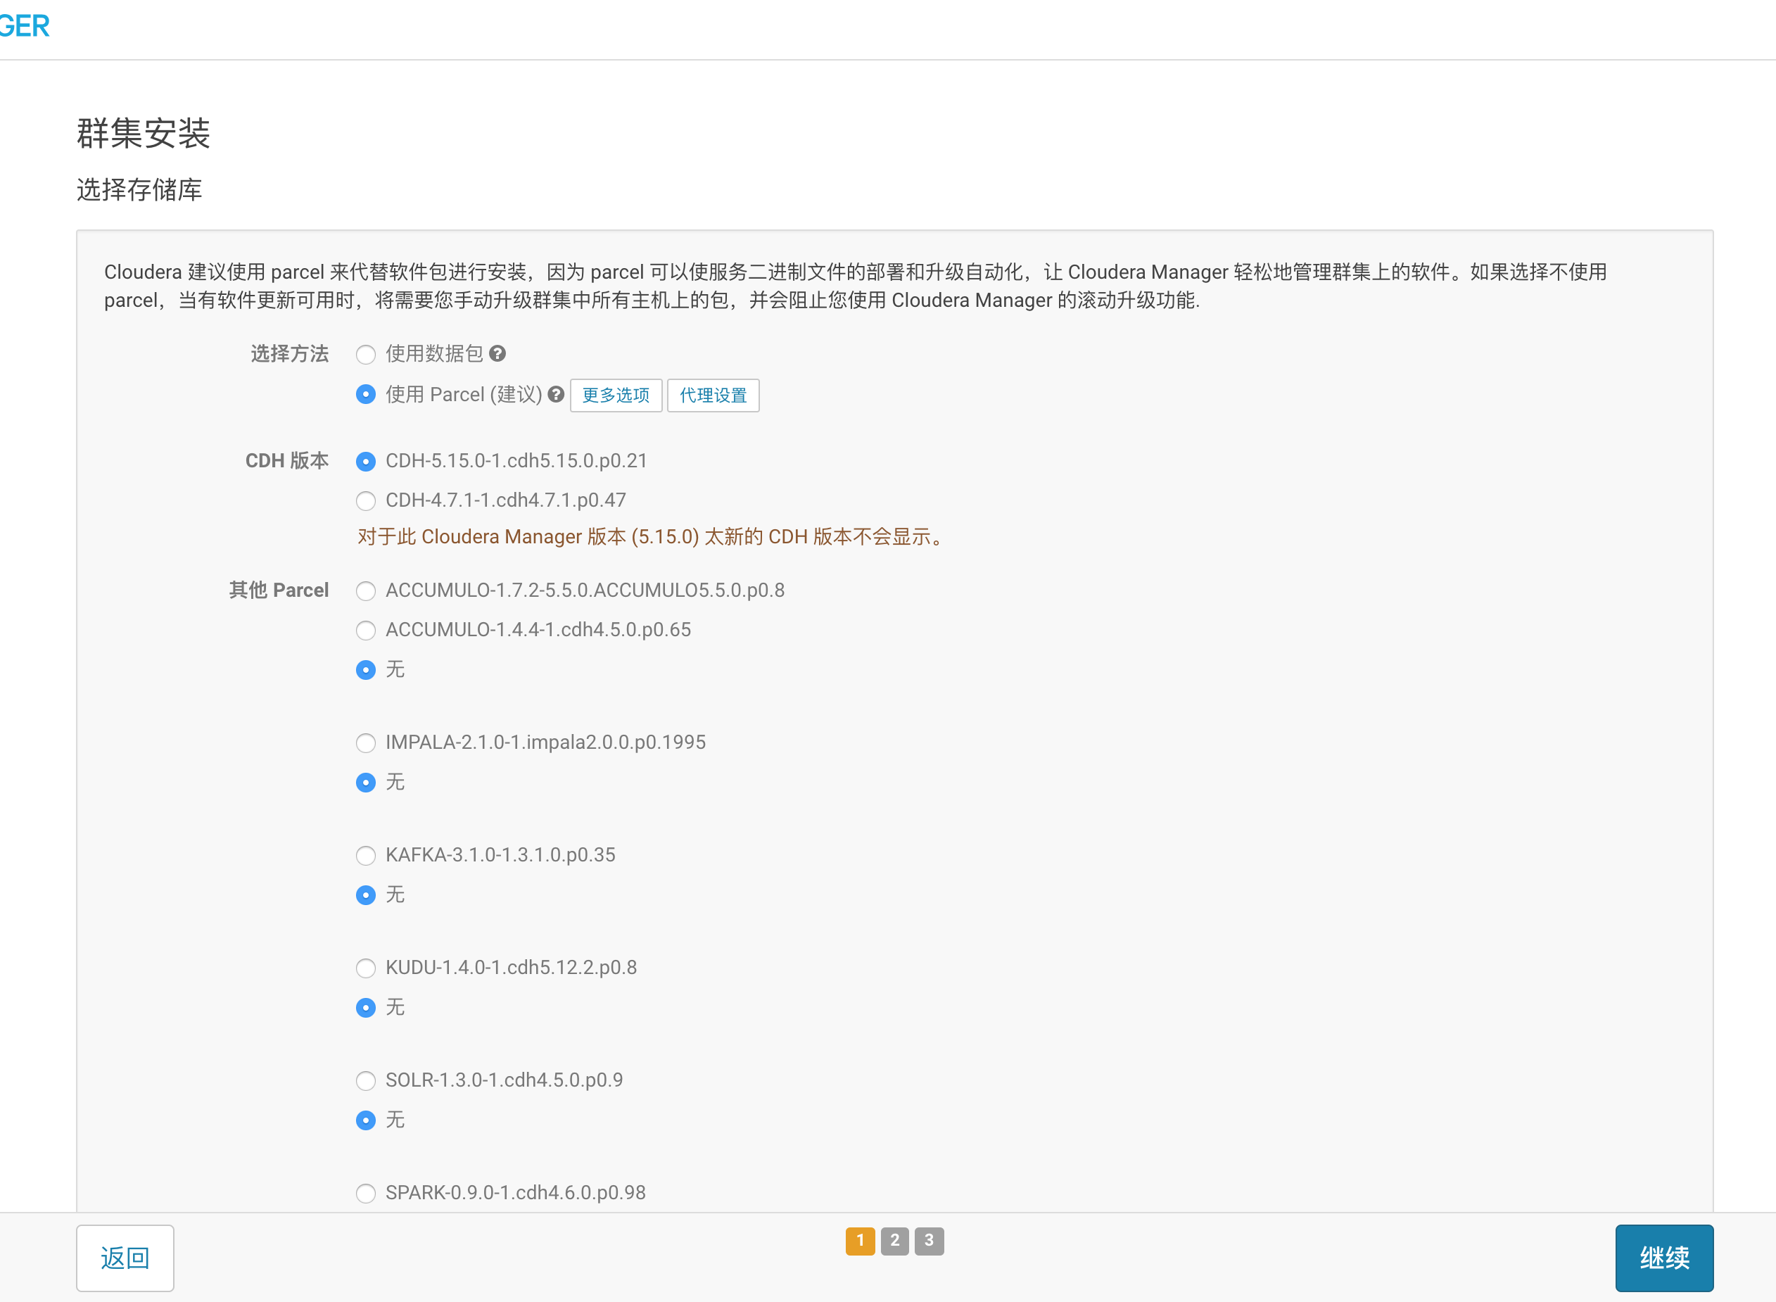Choose CDH-4.7.1-1.cdh4.7.1.p0.47 version

click(366, 500)
